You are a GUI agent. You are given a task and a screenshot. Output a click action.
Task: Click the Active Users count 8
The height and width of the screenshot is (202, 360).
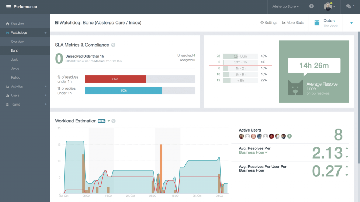[339, 135]
